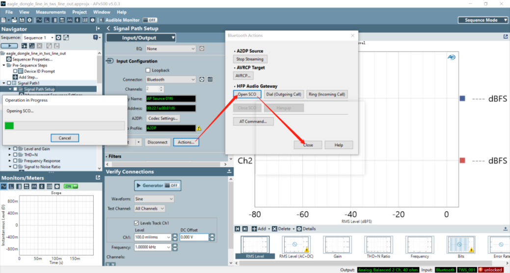Click the Add Step plus icon
The height and width of the screenshot is (273, 510).
click(15, 77)
